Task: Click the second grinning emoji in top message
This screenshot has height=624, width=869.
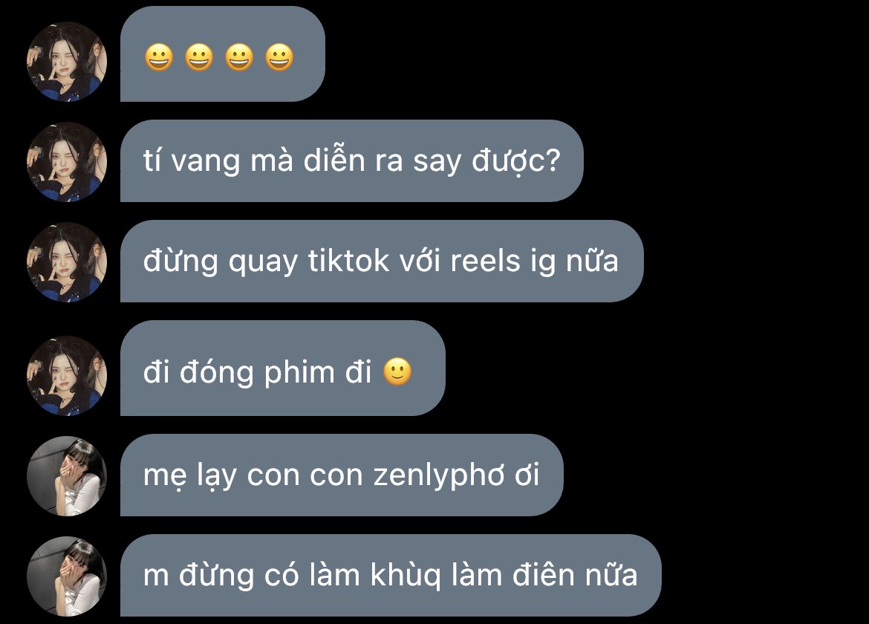Action: click(199, 57)
